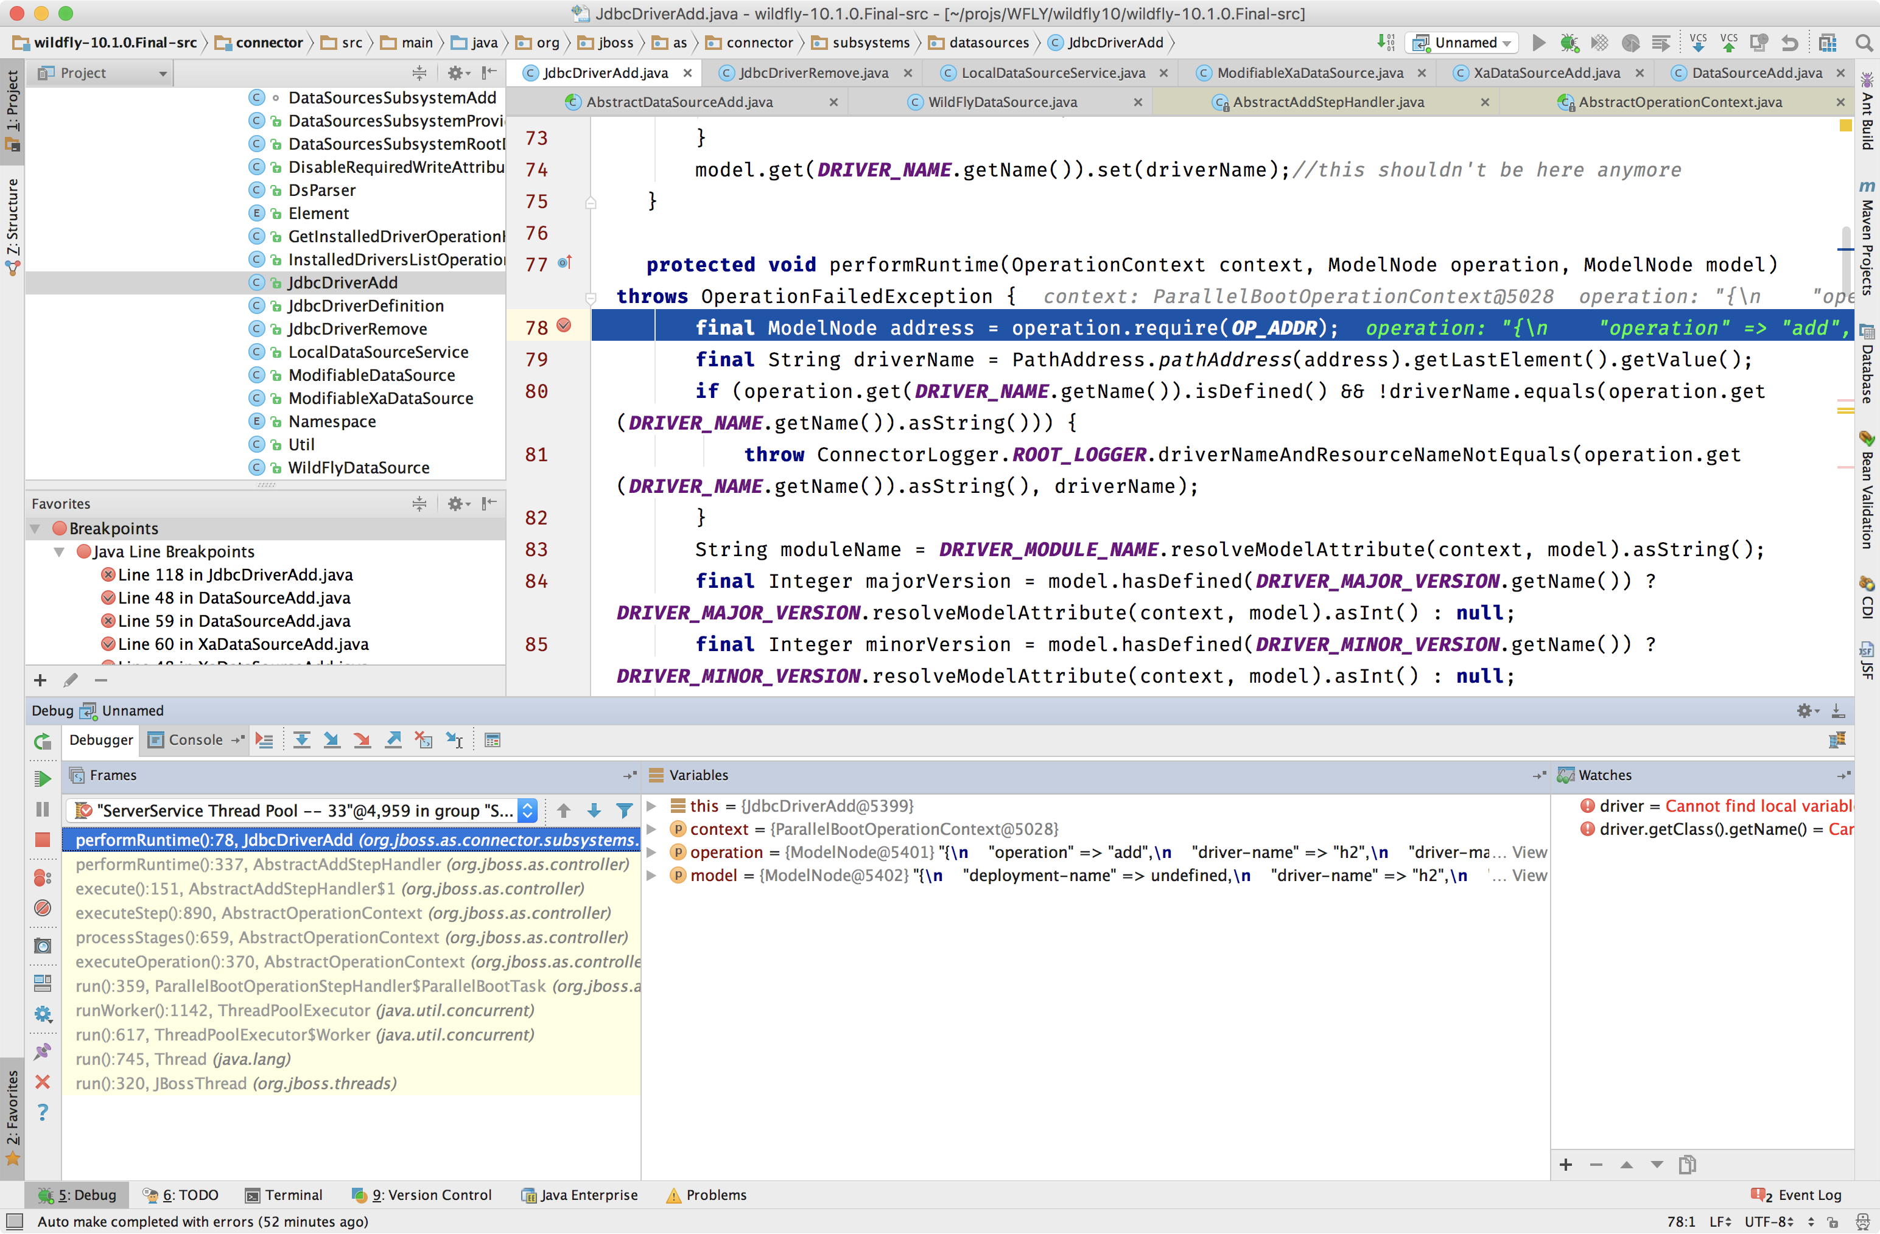Click the Force Step Into red arrow
1880x1234 pixels.
(x=362, y=740)
